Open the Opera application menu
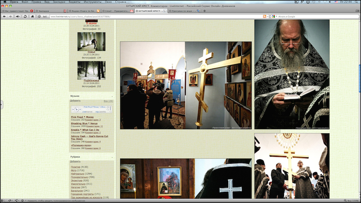Screen dimensions: 361x203 point(14,2)
